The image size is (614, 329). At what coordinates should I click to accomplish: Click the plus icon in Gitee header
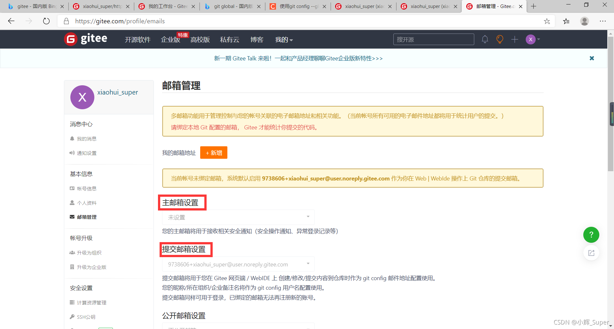click(x=515, y=39)
